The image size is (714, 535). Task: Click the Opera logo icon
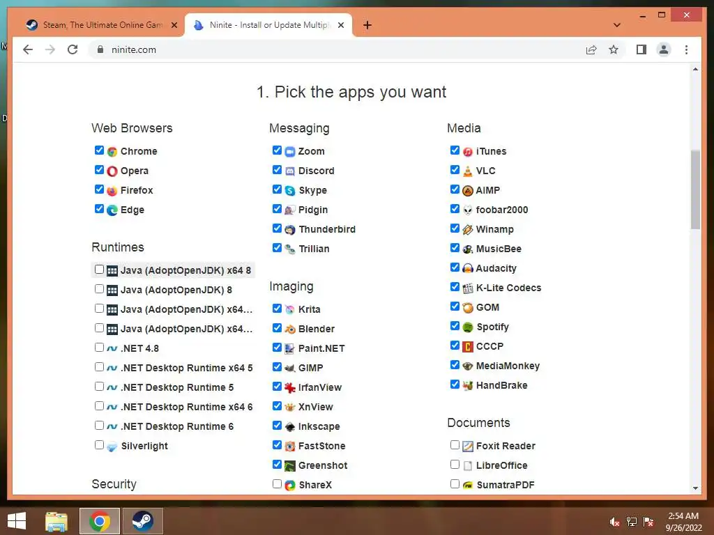point(112,171)
